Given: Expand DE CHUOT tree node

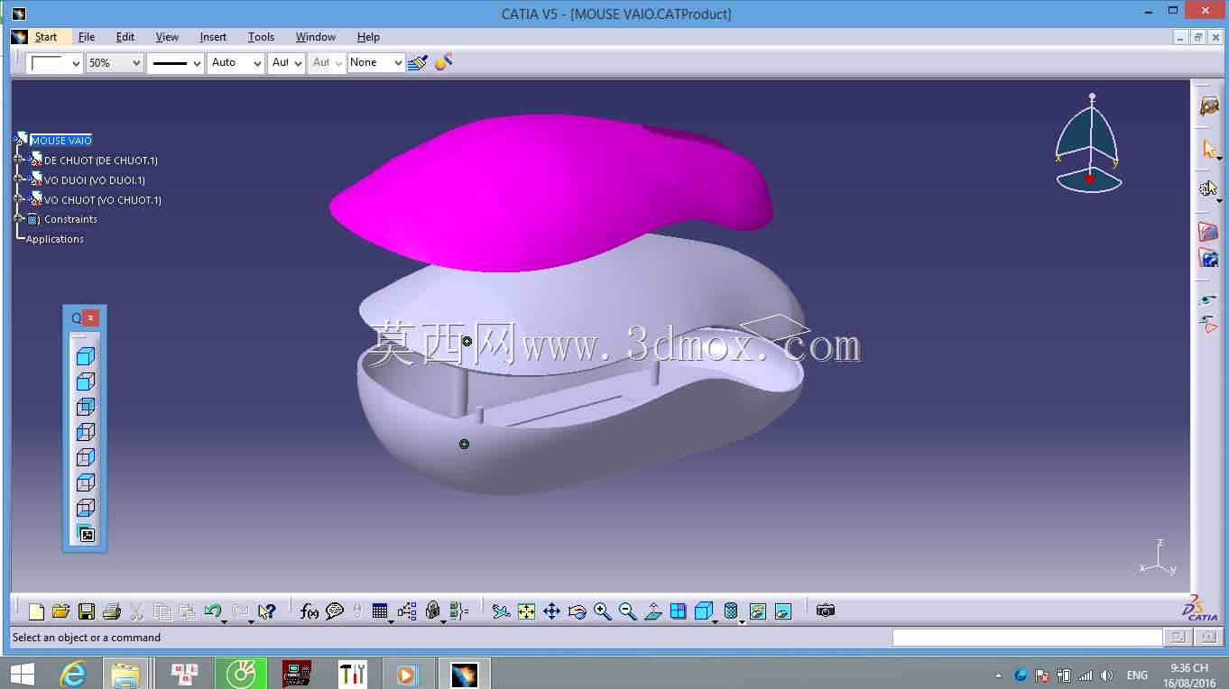Looking at the screenshot, I should click(18, 160).
